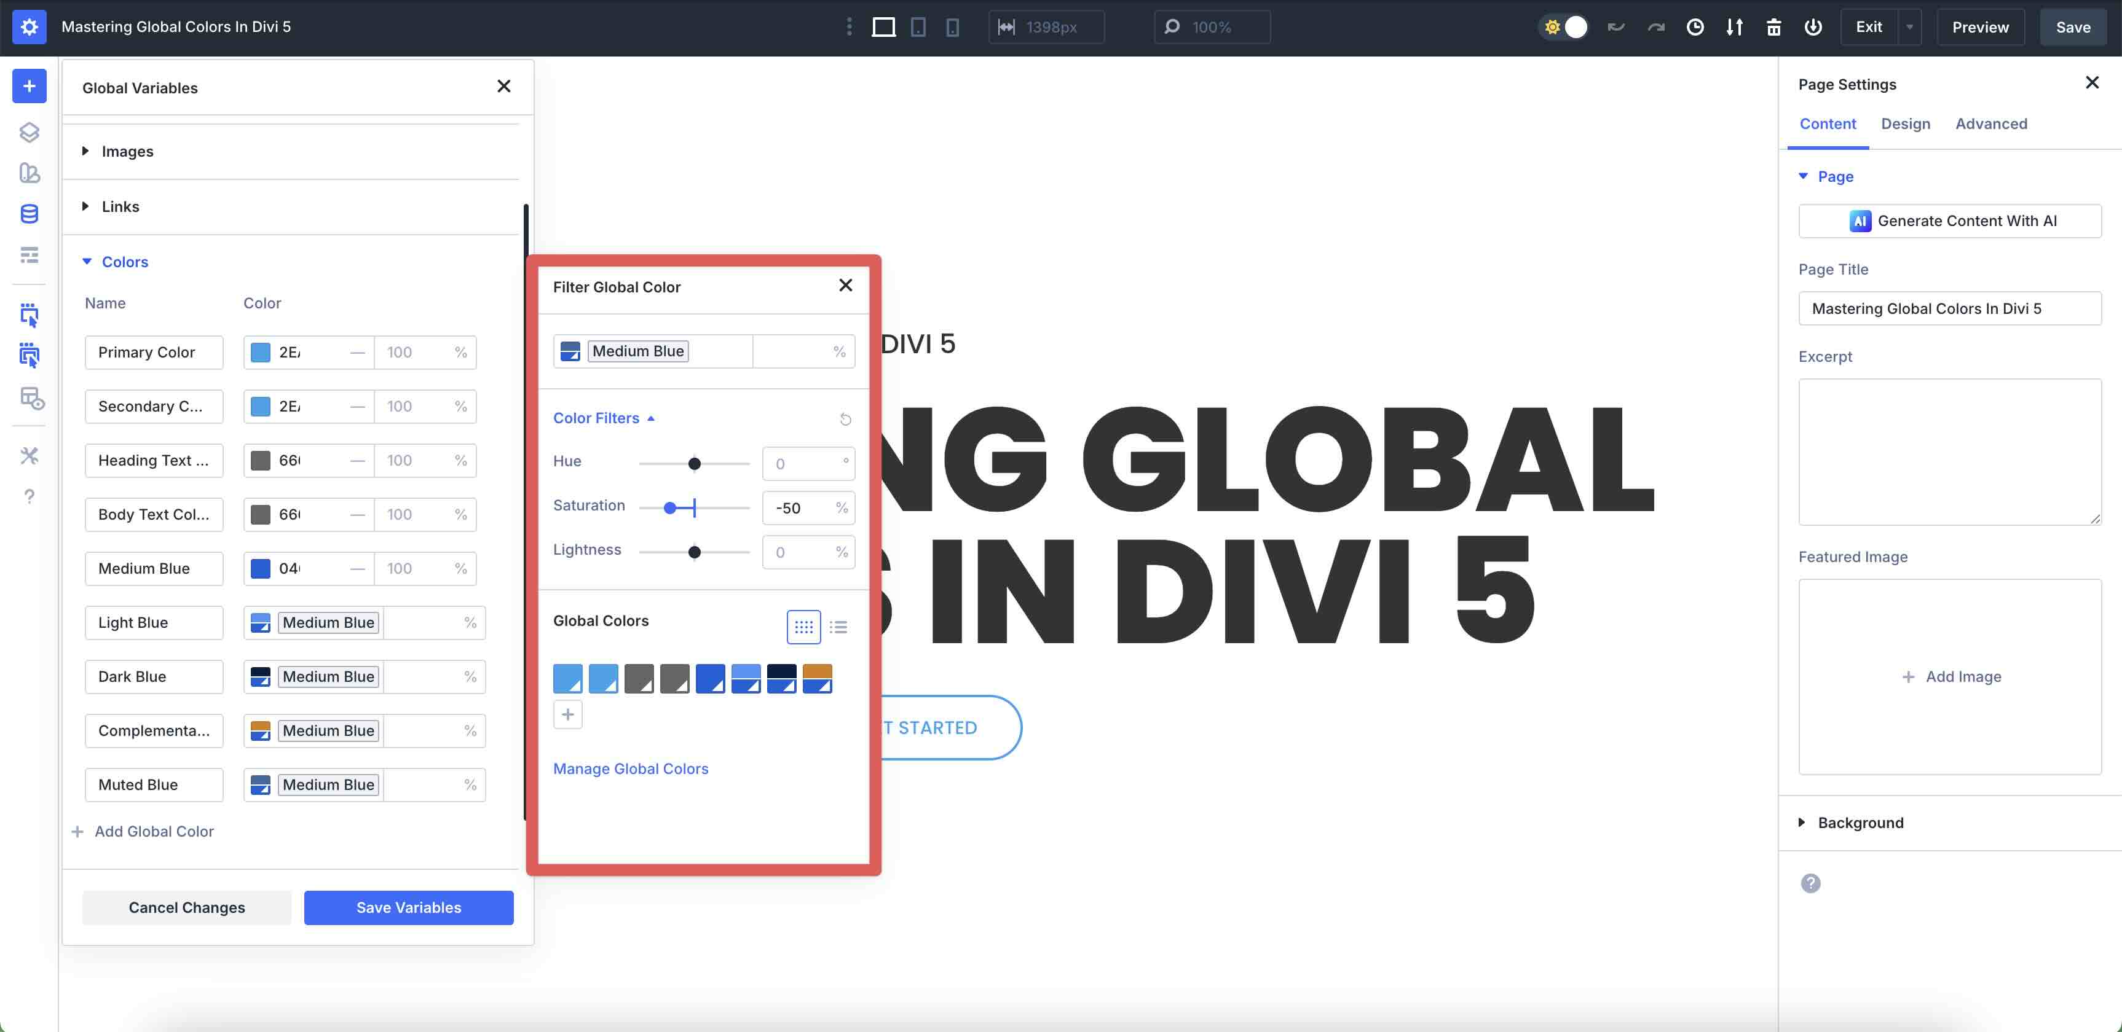Open editing history clock icon
The image size is (2122, 1032).
click(x=1695, y=27)
